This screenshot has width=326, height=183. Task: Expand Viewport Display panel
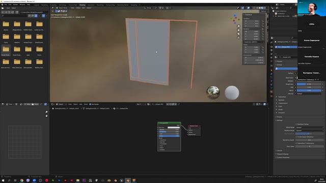coord(282,154)
